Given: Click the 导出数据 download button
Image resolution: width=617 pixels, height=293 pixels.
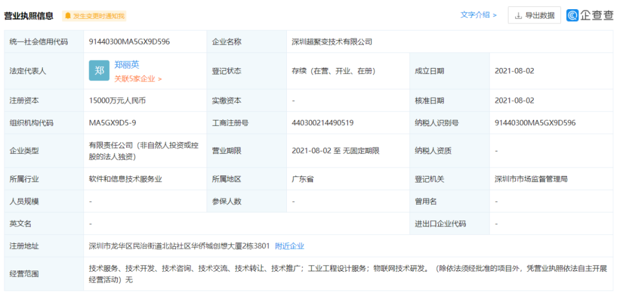Looking at the screenshot, I should (534, 15).
